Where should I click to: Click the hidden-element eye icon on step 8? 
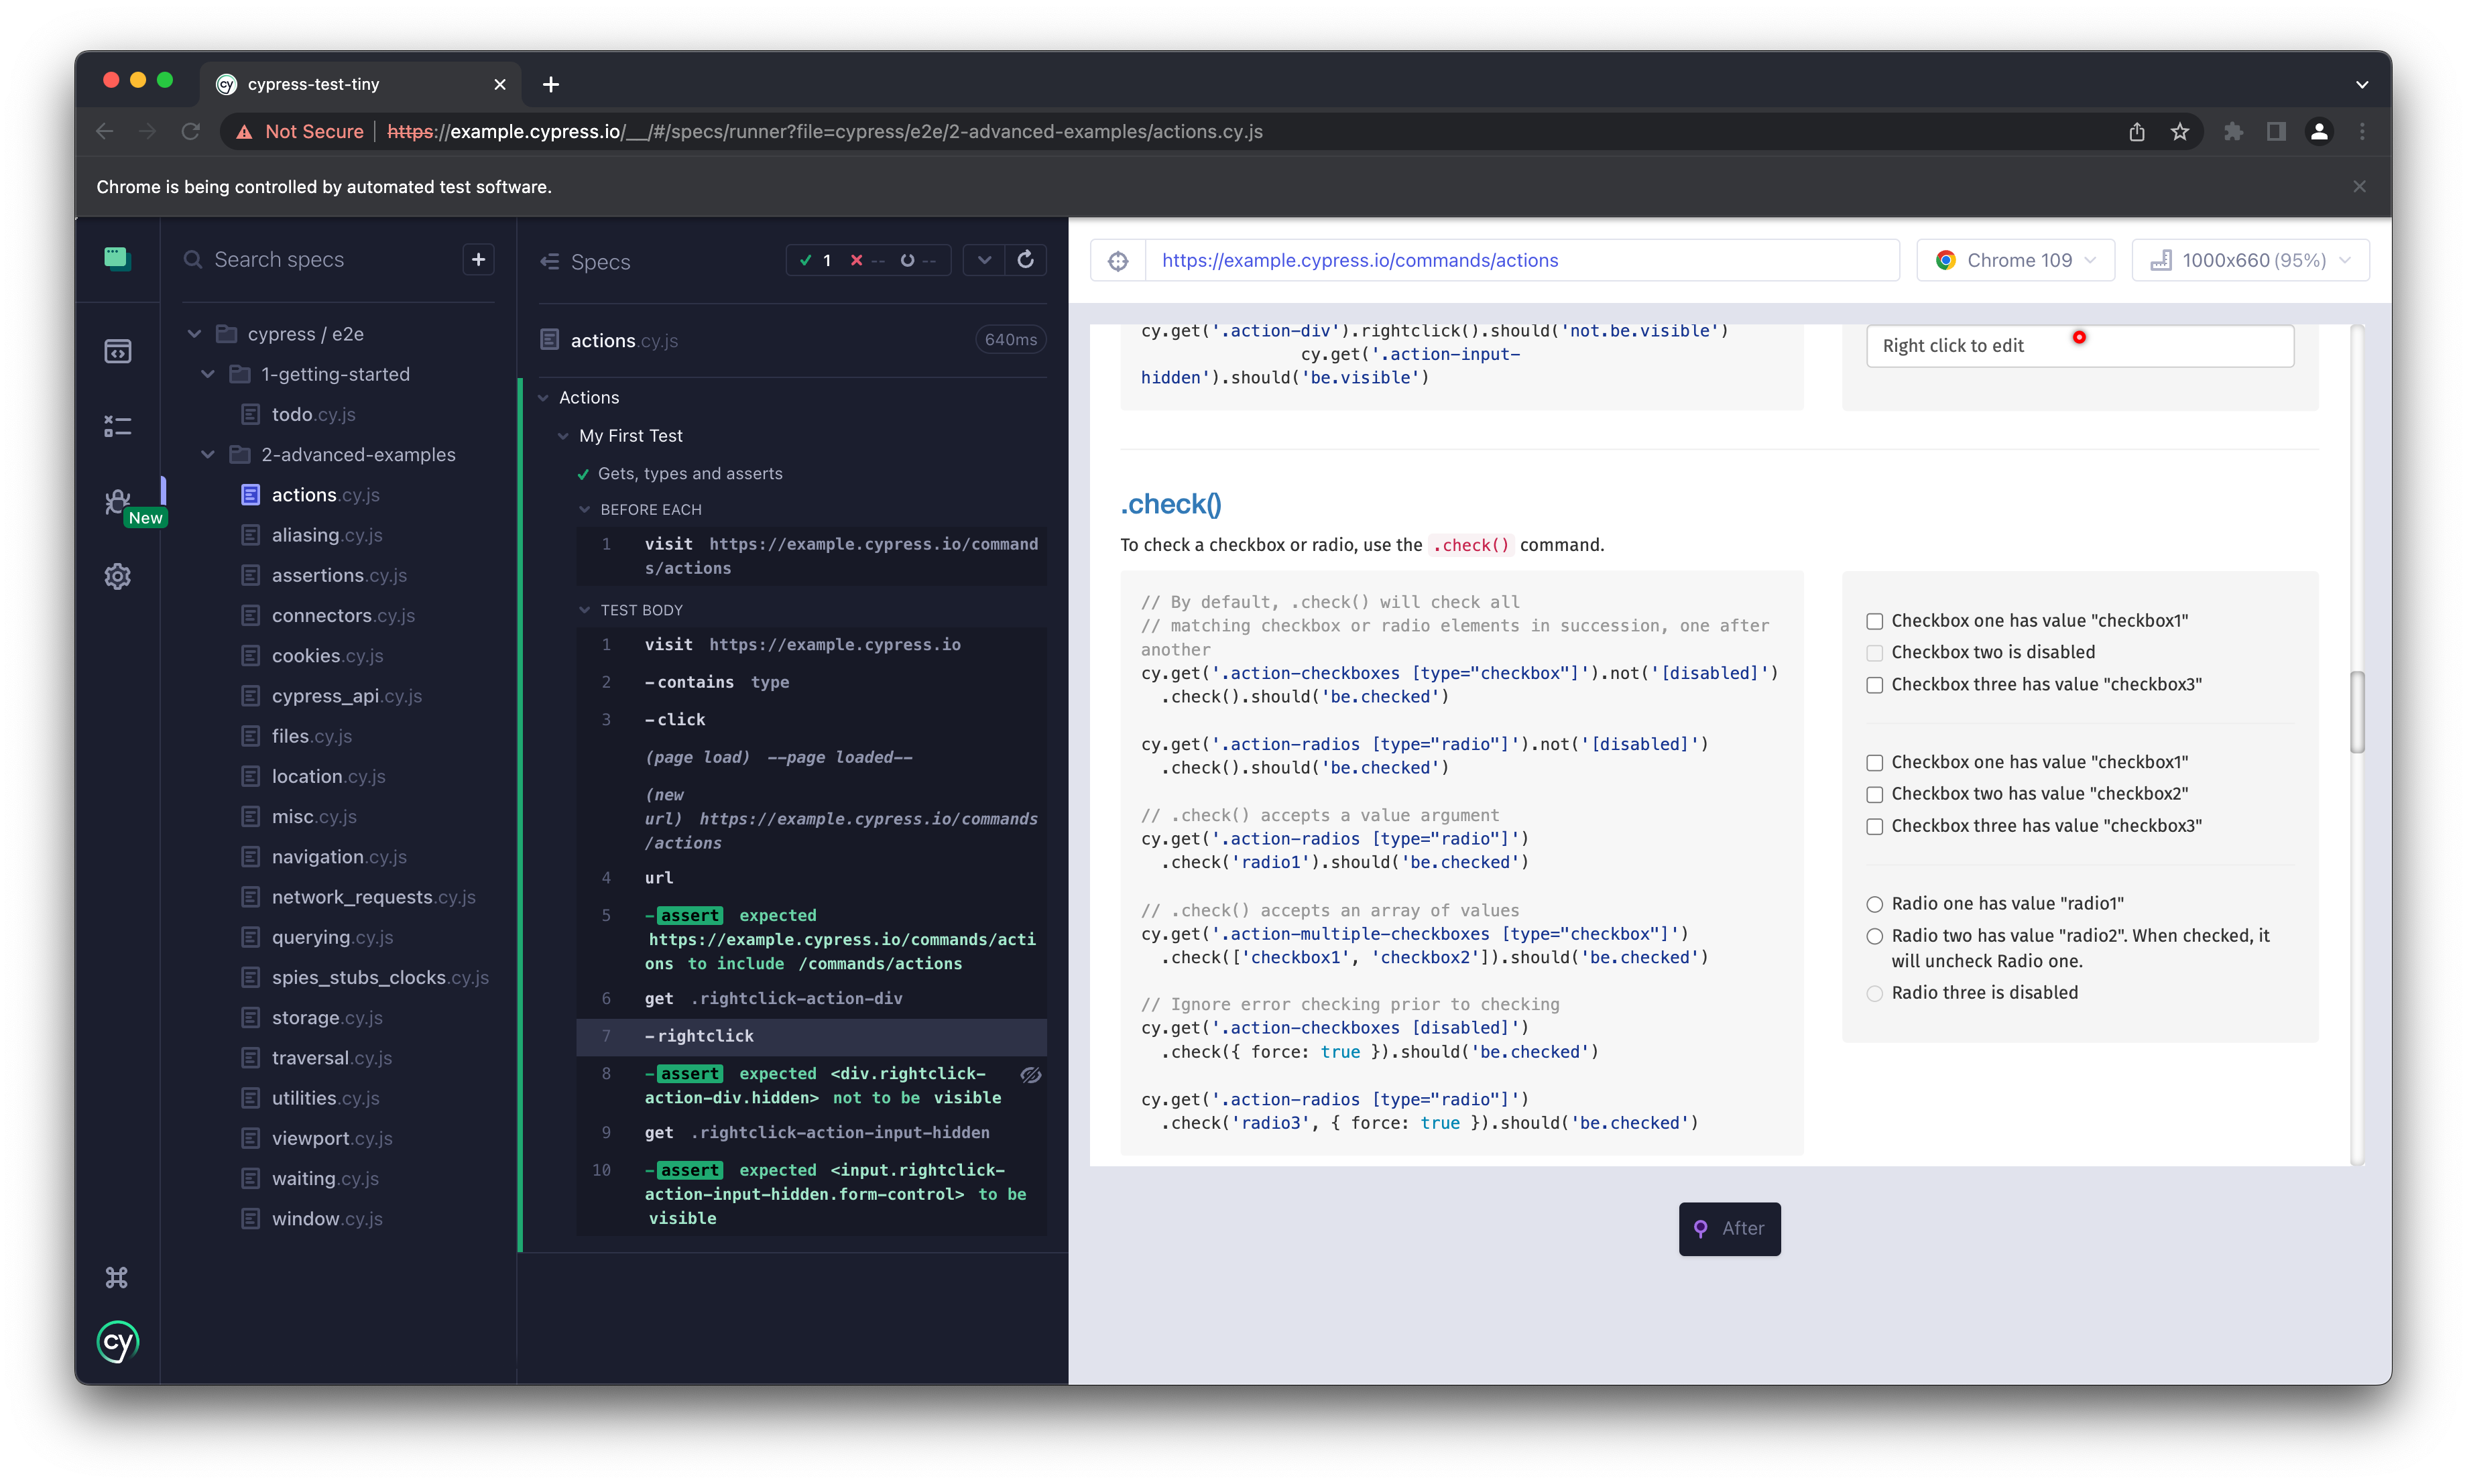(1031, 1075)
